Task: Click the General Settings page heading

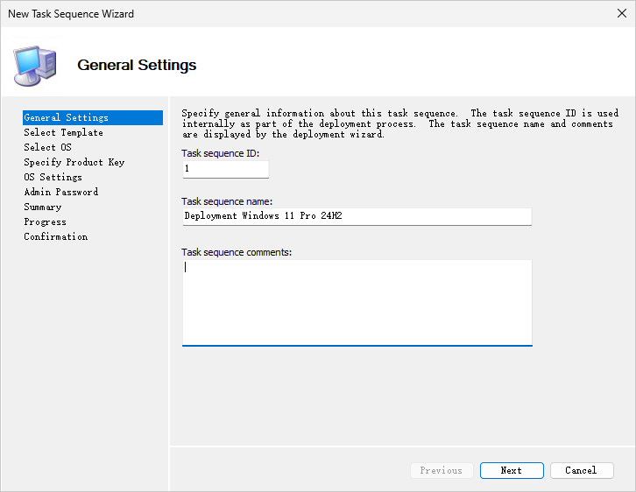Action: (x=137, y=65)
